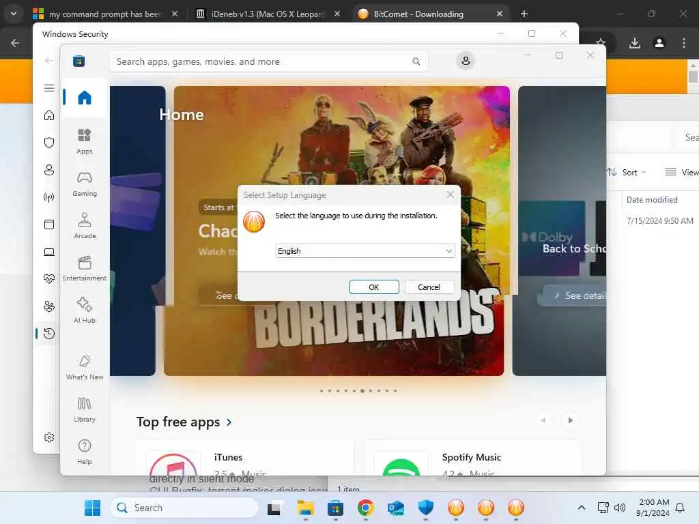Open View menu in File Explorer
The image size is (699, 524).
[682, 173]
